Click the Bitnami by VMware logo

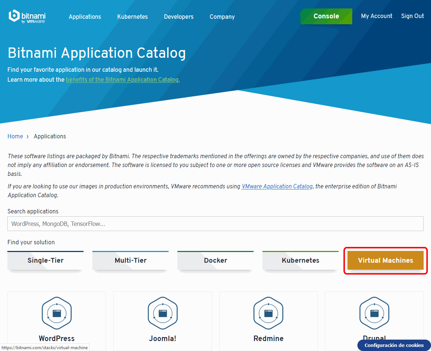pyautogui.click(x=27, y=17)
